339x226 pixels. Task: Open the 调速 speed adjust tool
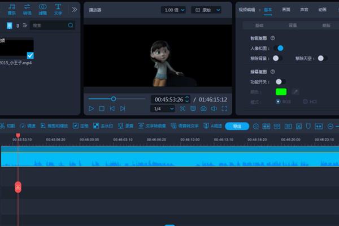pyautogui.click(x=28, y=125)
